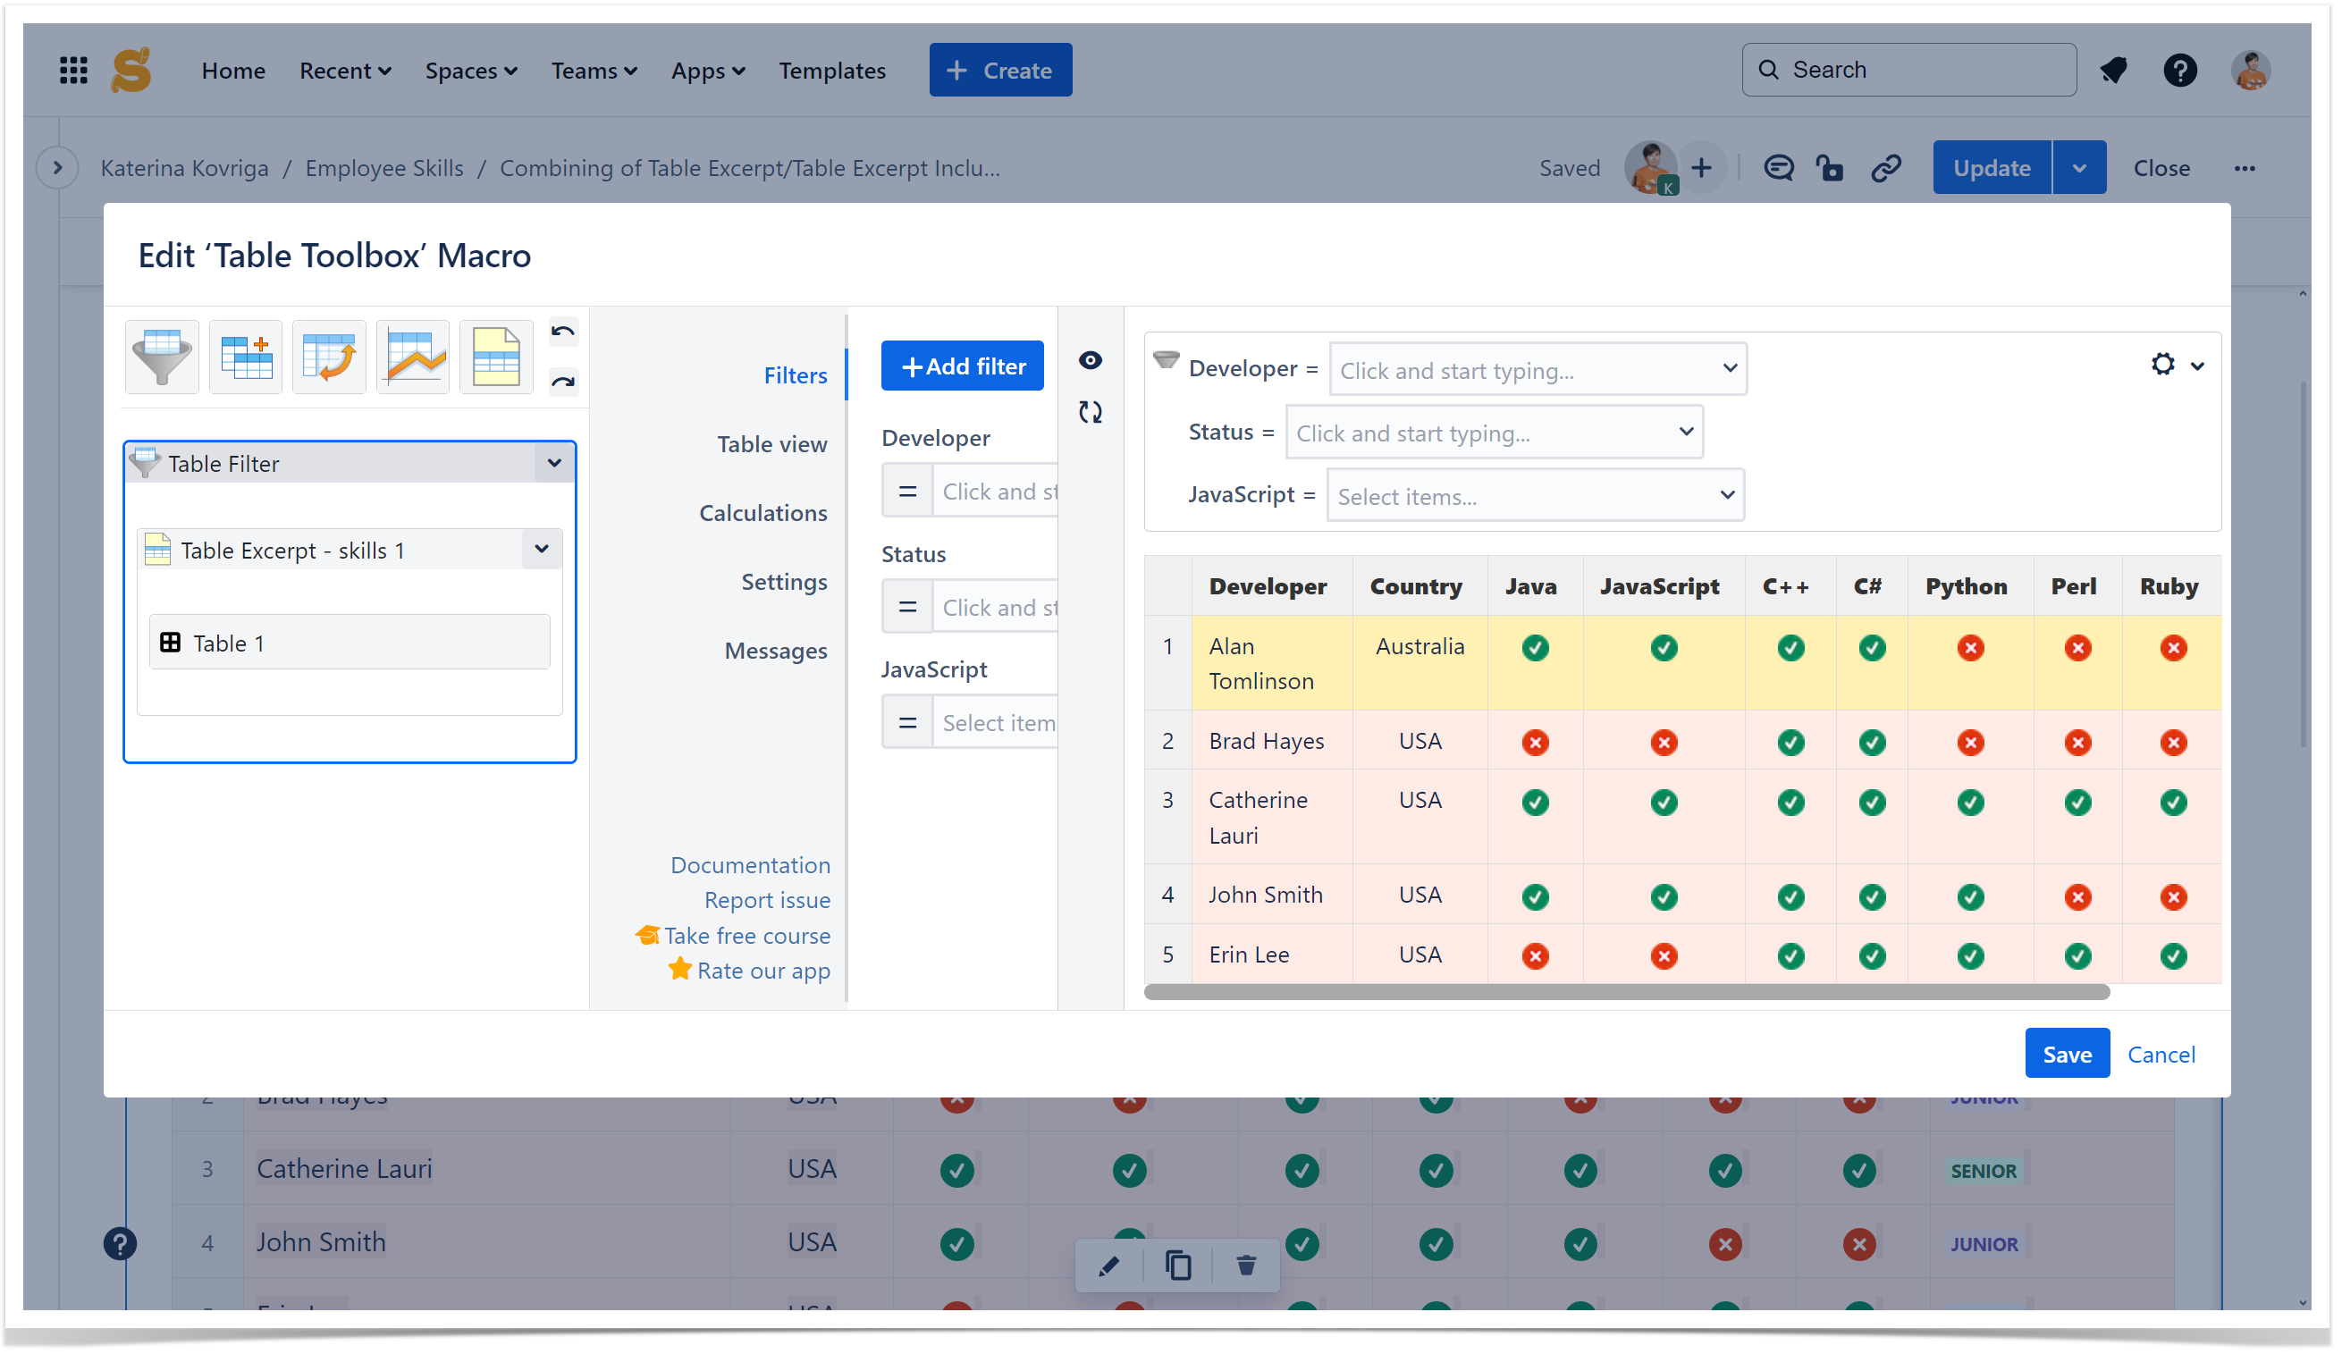Expand Table Excerpt - skills 1 dropdown
2342x1354 pixels.
tap(541, 550)
